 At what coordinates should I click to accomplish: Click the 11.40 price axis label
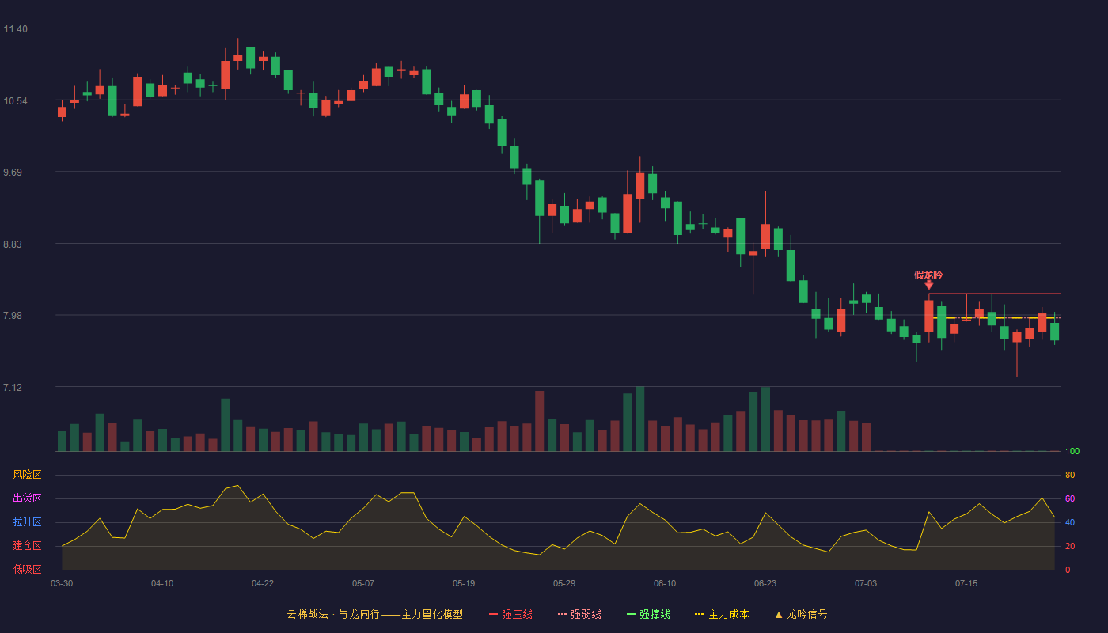point(15,29)
